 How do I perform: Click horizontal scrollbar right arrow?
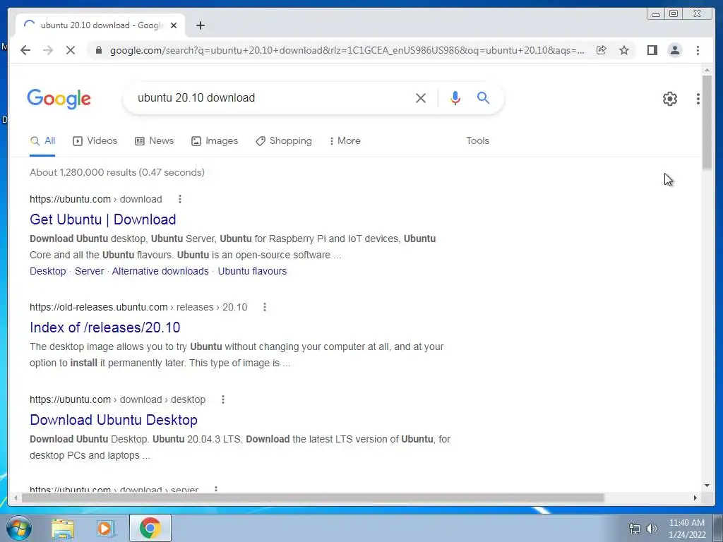click(695, 498)
